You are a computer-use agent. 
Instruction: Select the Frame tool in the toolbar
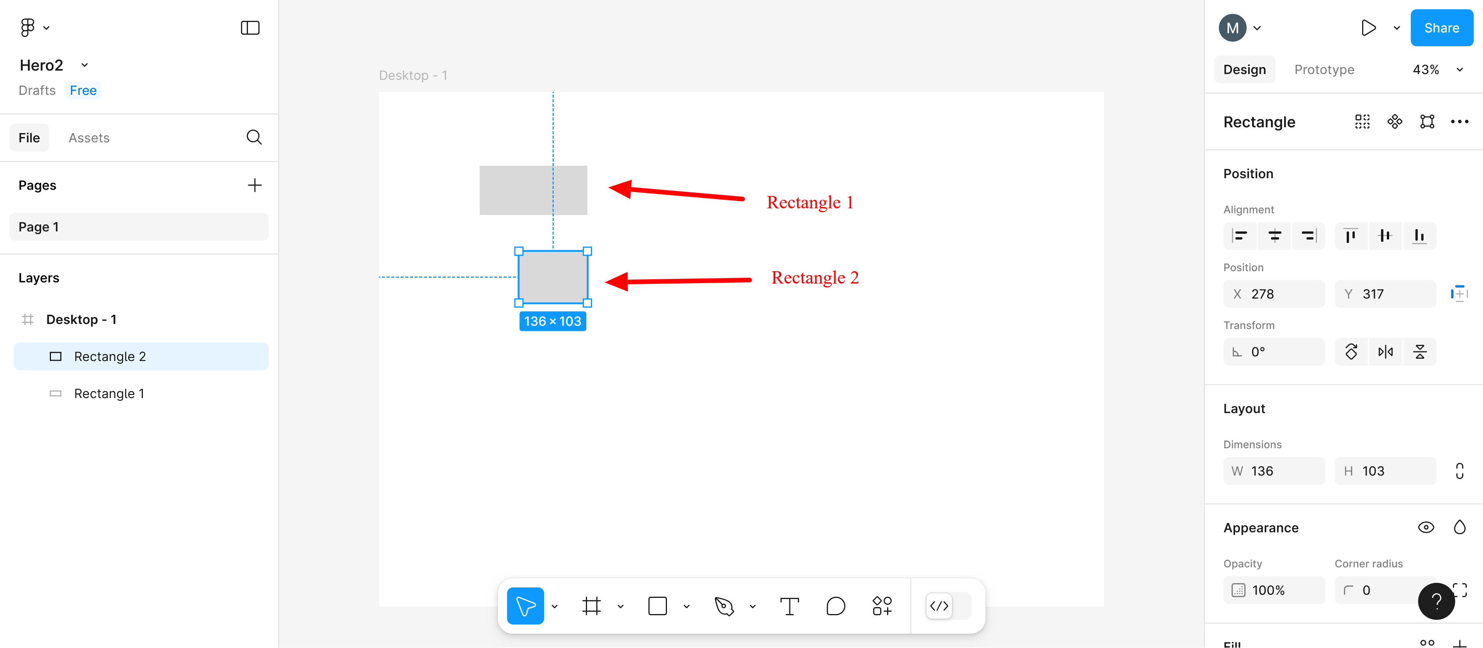(x=591, y=606)
